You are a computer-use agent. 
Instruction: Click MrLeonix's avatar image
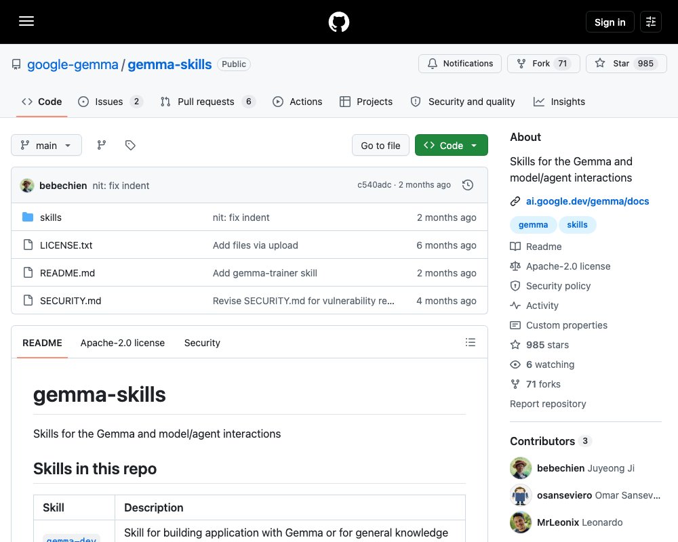tap(521, 522)
